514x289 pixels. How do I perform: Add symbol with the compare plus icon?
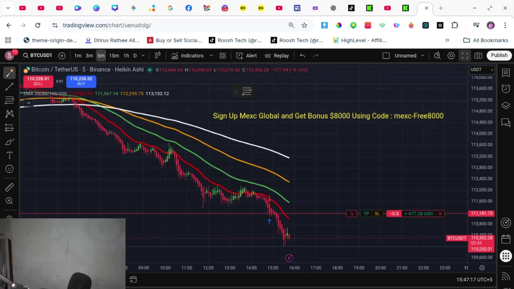coord(62,55)
